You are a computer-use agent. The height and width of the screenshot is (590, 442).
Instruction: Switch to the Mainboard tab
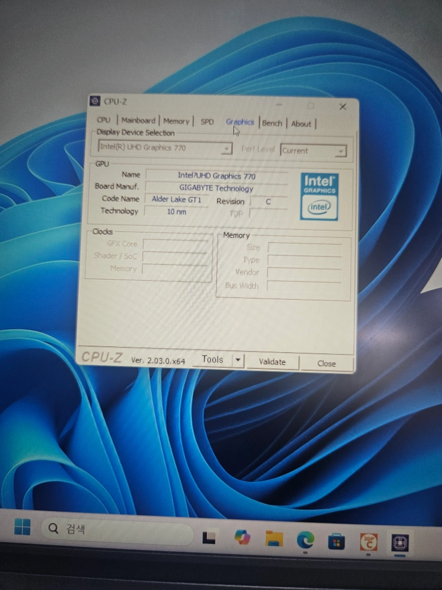click(138, 120)
